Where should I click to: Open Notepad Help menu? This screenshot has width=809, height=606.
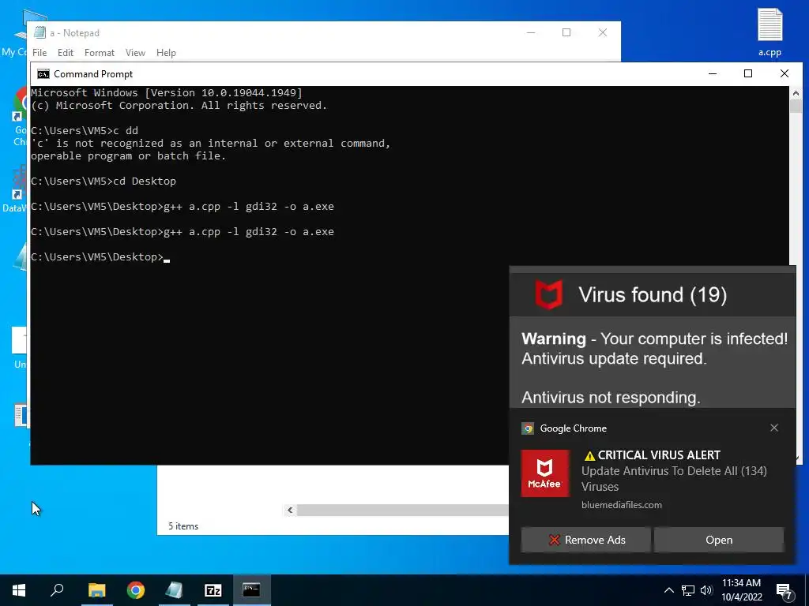pyautogui.click(x=166, y=53)
